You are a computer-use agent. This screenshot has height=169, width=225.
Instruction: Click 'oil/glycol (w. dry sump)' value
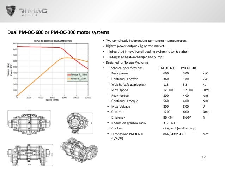180,128
